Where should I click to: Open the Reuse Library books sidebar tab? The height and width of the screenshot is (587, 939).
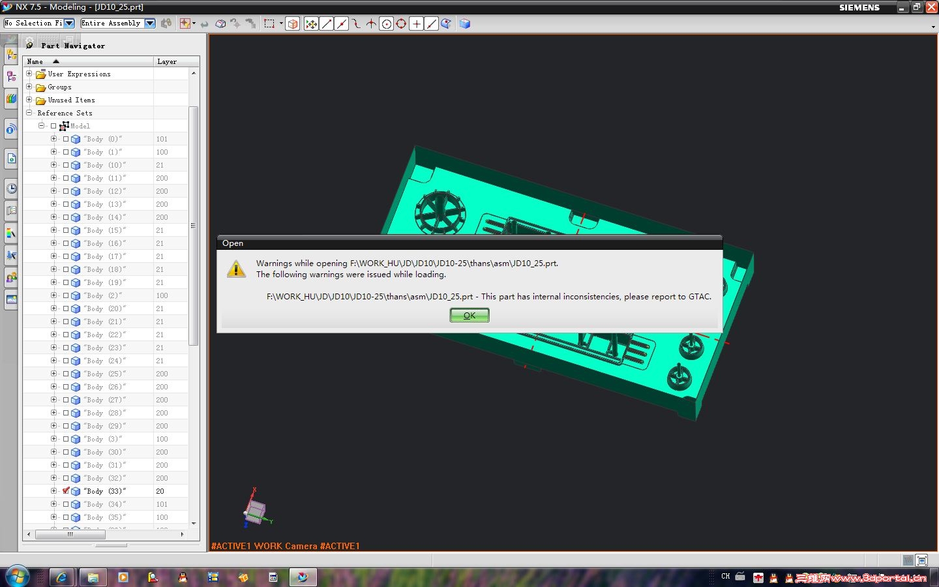click(x=11, y=99)
